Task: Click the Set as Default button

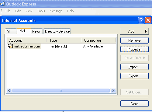Action: (x=134, y=58)
